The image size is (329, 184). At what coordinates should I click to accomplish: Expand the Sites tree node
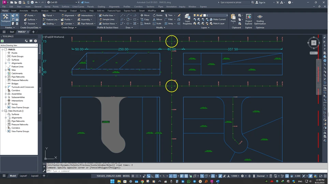click(6, 70)
